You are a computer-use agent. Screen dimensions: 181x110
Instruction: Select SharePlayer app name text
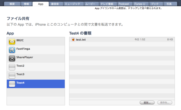(25, 57)
